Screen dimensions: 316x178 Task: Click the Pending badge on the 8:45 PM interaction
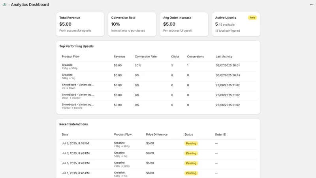tap(191, 173)
